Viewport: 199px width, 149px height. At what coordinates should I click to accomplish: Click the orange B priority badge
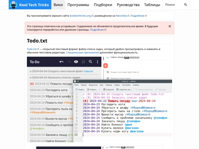(x=105, y=65)
